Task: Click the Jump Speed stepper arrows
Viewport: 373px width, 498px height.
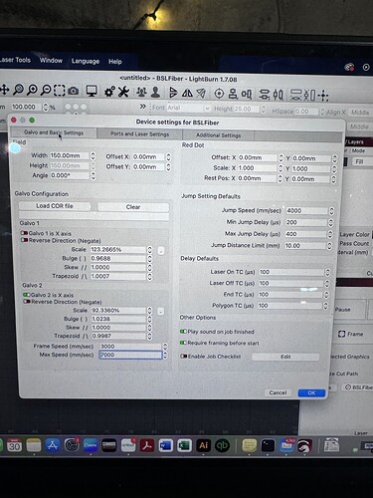Action: (x=331, y=211)
